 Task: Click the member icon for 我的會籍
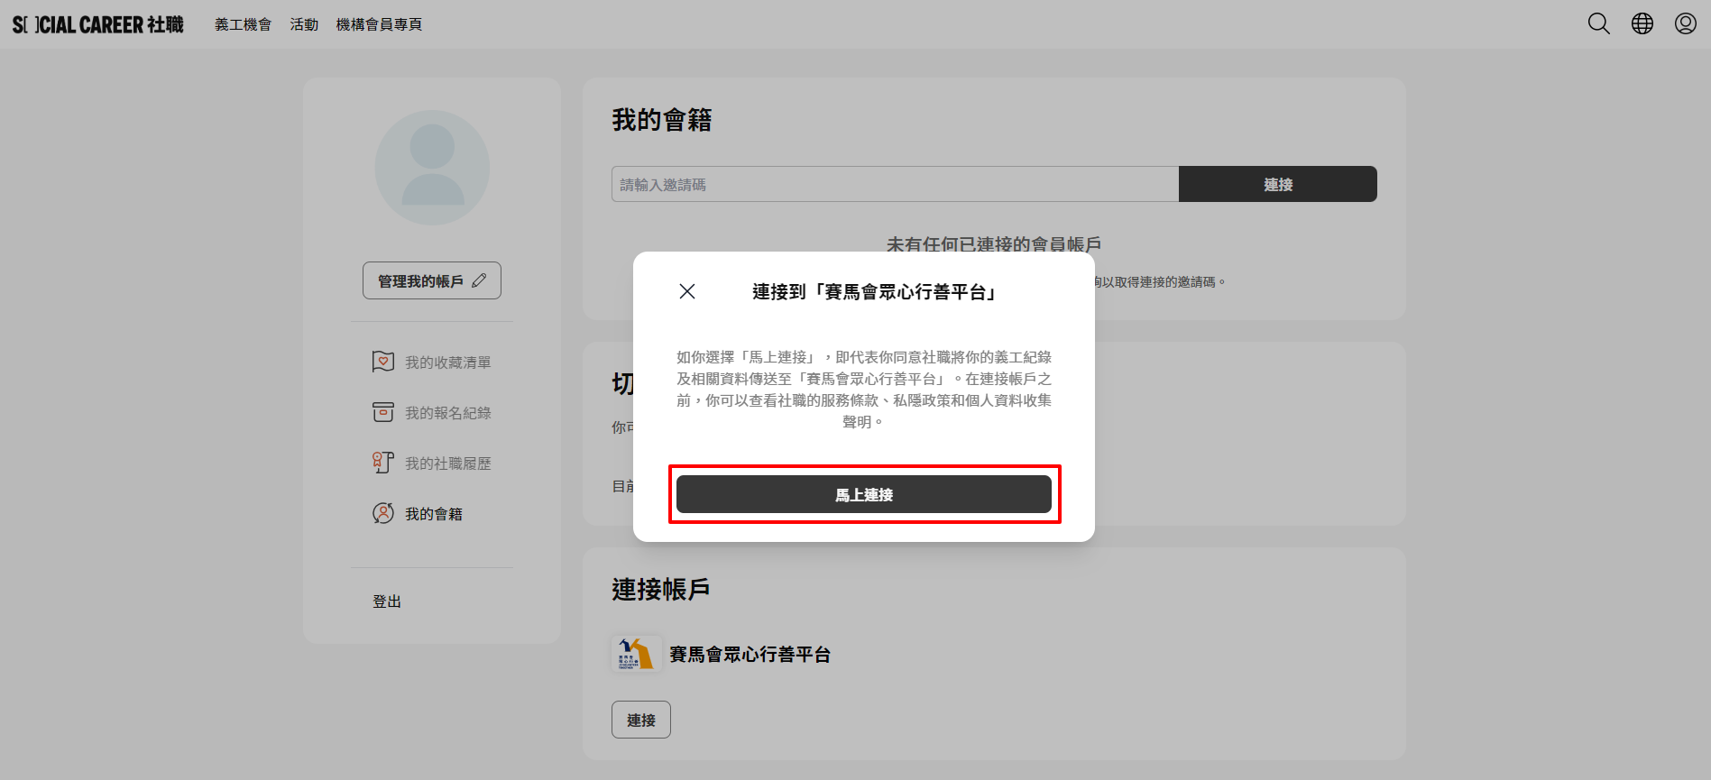(383, 513)
